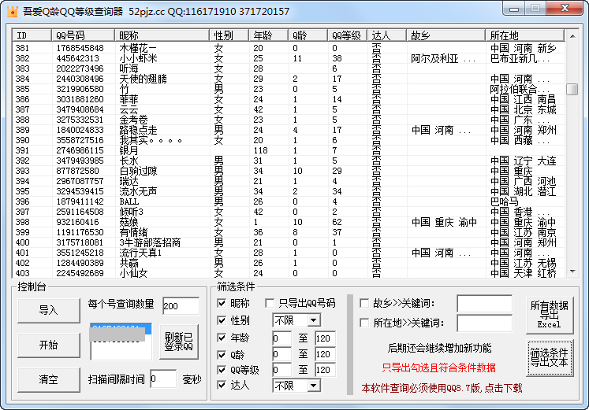Open the QQ8.7 download link in red
This screenshot has width=589, height=410.
coord(442,388)
